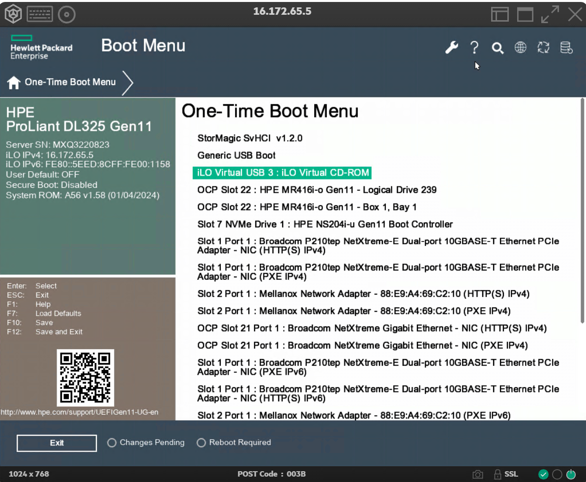
Task: Click the 1024 x 768 resolution text
Action: pos(29,474)
